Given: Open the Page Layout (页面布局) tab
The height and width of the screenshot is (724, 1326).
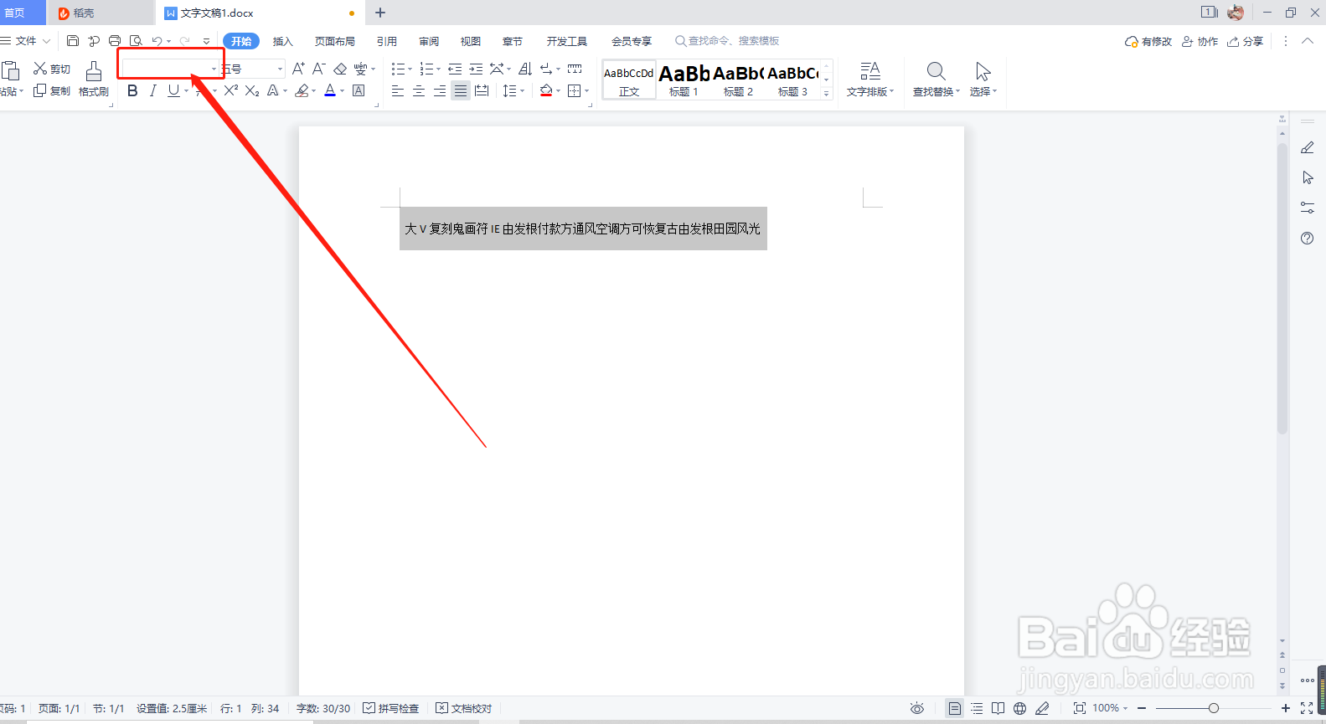Looking at the screenshot, I should click(x=335, y=41).
